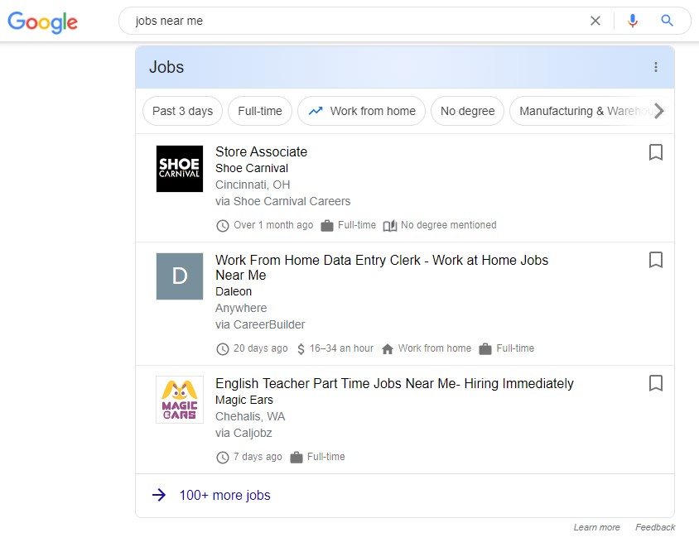Open the 100+ more jobs link

click(x=224, y=496)
